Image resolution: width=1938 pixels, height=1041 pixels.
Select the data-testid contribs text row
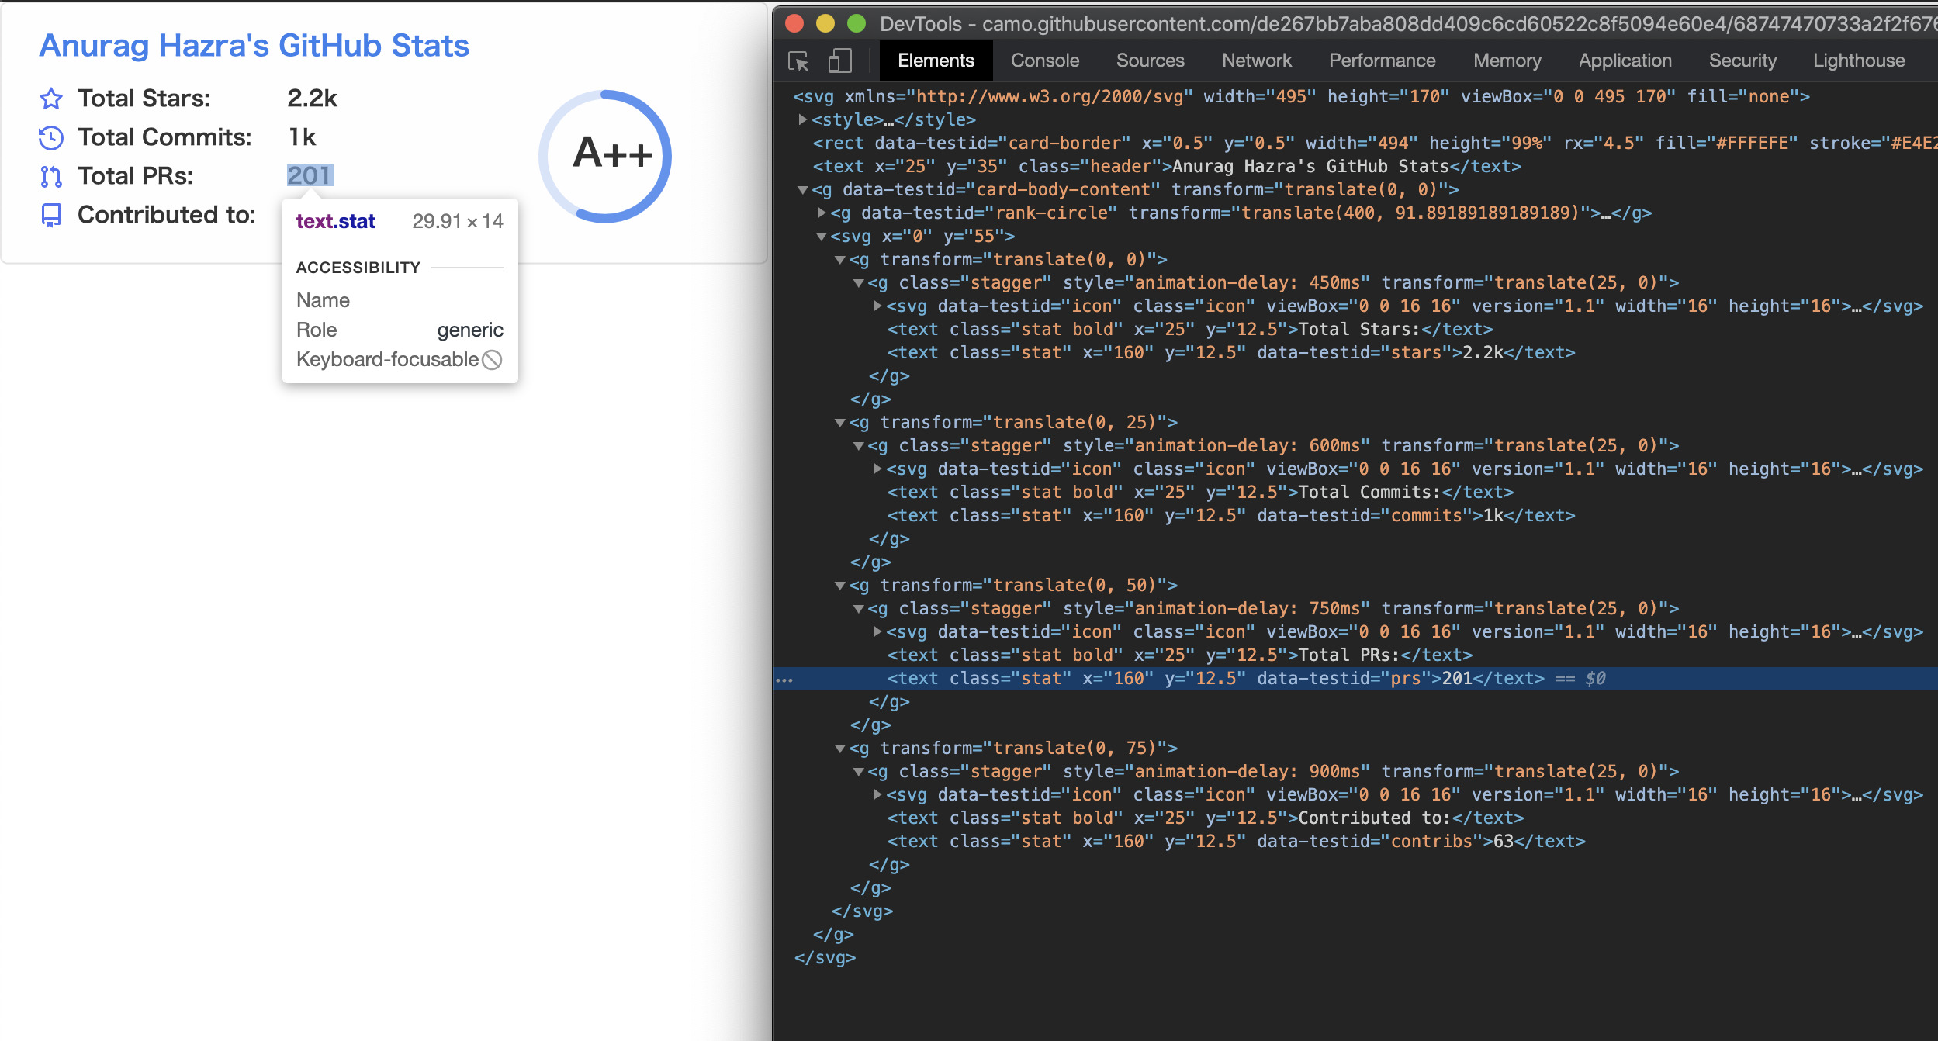coord(1355,841)
